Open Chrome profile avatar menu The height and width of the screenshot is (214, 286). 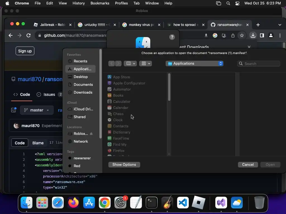[271, 35]
